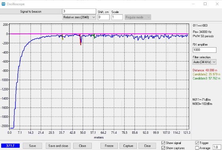The width and height of the screenshot is (222, 150).
Task: Click the RX amplifier field showing 1000
Action: click(205, 50)
